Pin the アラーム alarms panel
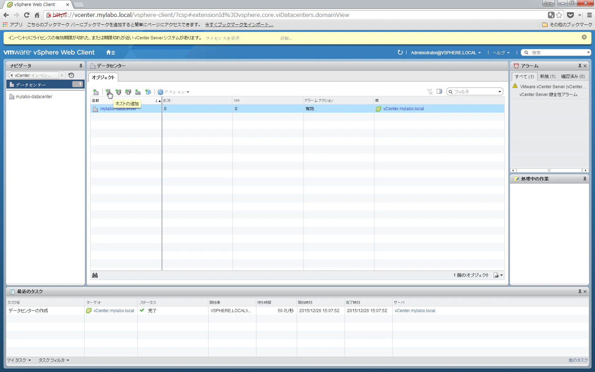595x372 pixels. click(580, 66)
